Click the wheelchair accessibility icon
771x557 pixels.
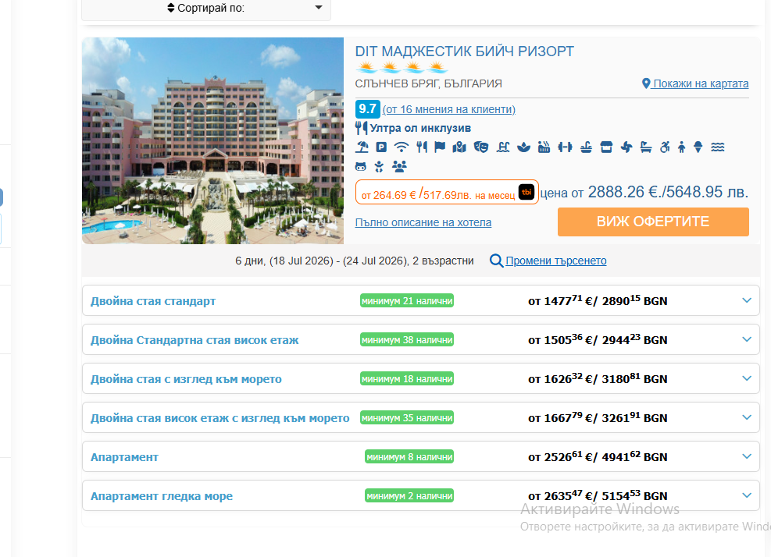665,147
